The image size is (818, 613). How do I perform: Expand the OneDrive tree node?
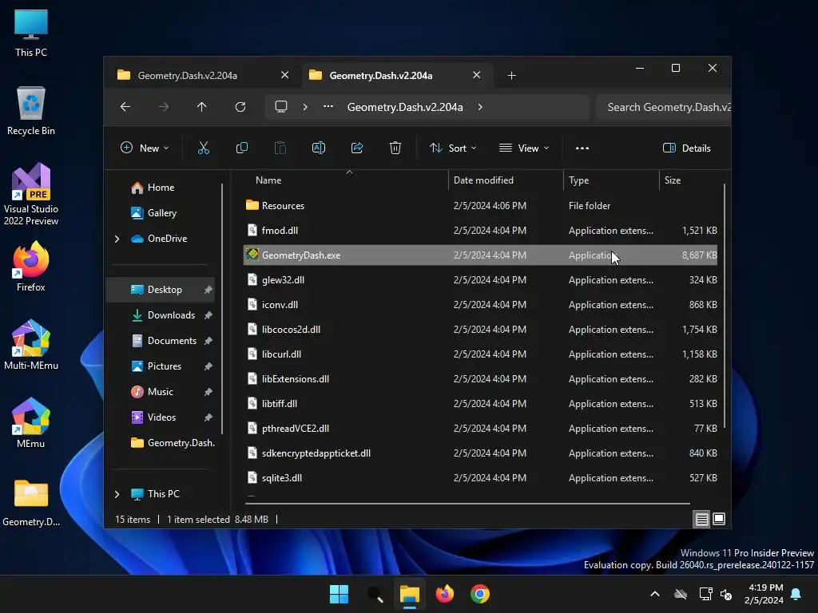click(x=117, y=239)
